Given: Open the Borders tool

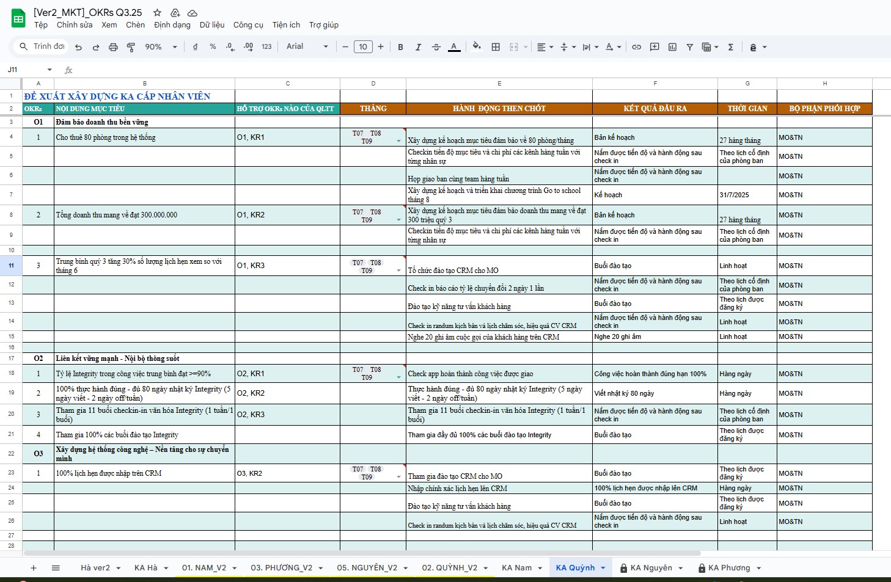Looking at the screenshot, I should coord(496,47).
